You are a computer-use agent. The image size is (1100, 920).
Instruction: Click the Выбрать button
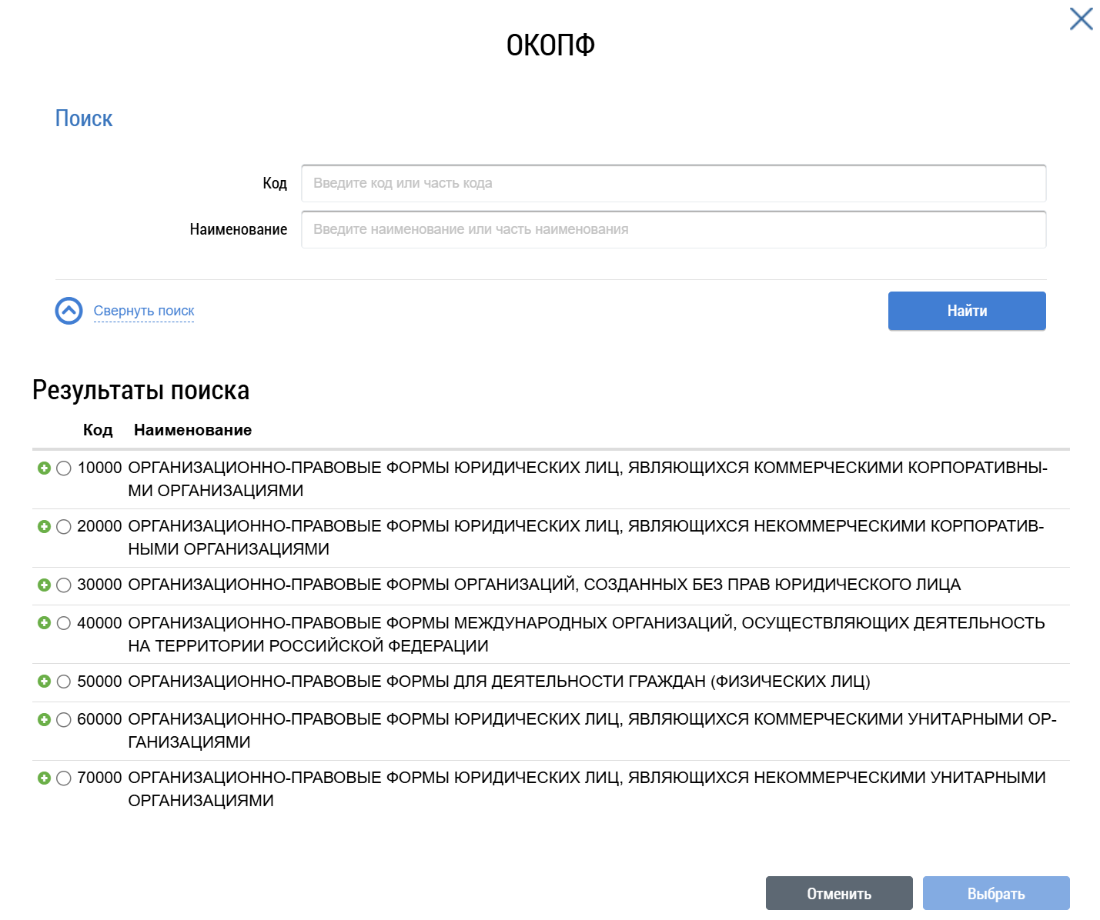coord(996,893)
